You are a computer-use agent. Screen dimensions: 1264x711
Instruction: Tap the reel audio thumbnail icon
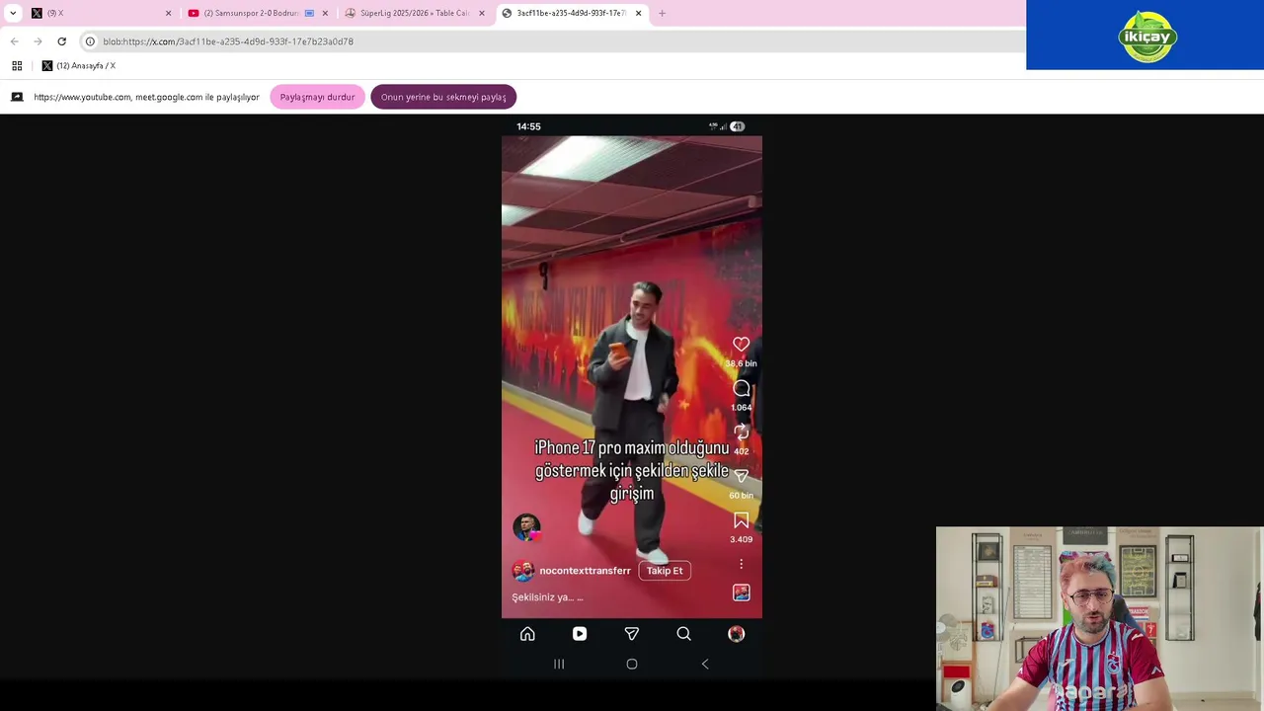point(741,592)
